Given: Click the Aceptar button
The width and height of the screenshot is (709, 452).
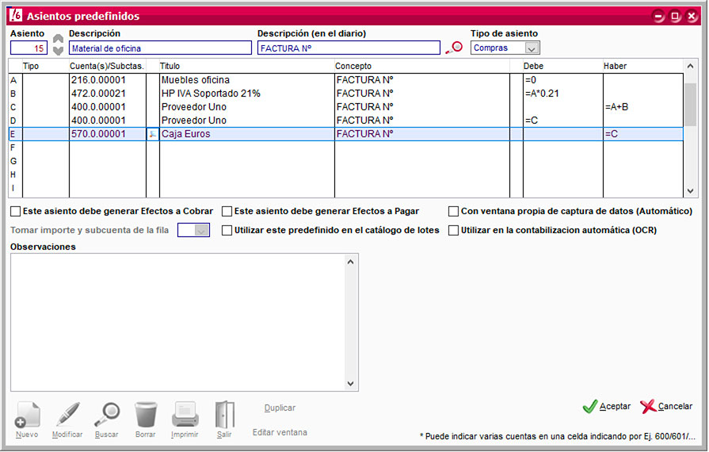Looking at the screenshot, I should [x=606, y=406].
